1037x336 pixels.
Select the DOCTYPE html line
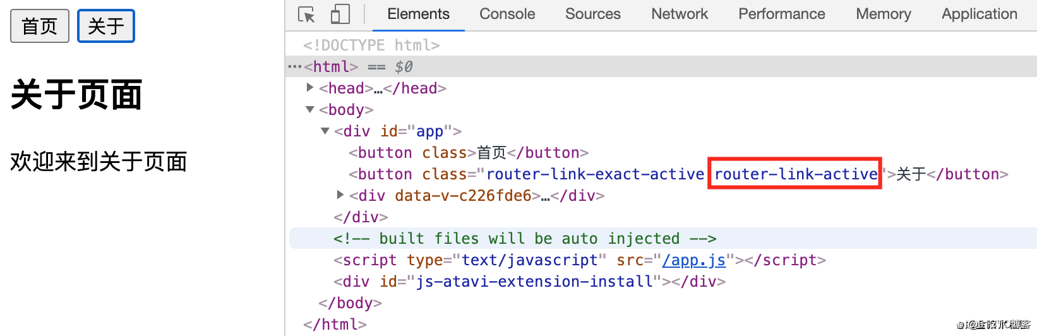click(x=371, y=45)
